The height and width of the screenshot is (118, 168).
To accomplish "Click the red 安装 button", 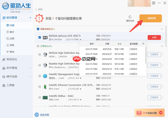I will [154, 38].
